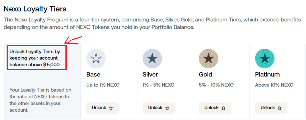Click the Silver tier star icon
This screenshot has width=306, height=120.
(152, 59)
